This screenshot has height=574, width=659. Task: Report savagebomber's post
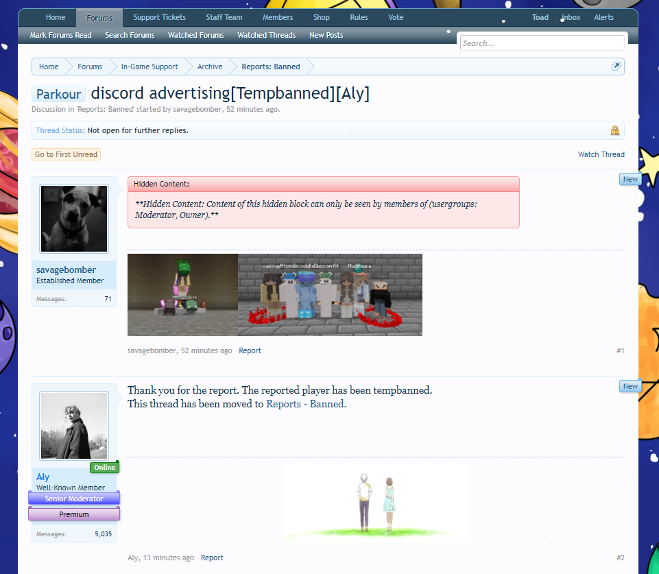click(250, 350)
